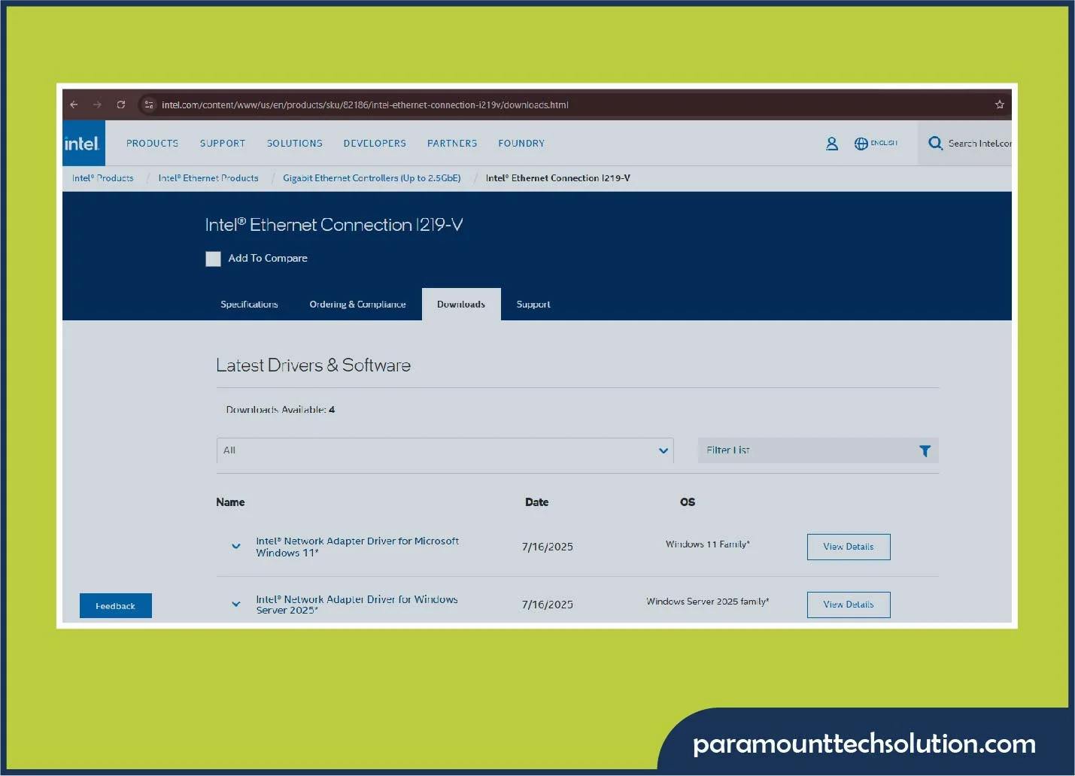
Task: Open Network Adapter Driver for Windows Server 2025 link
Action: tap(357, 605)
